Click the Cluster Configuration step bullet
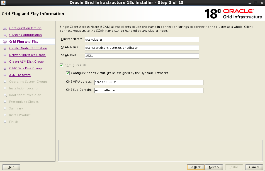The width and height of the screenshot is (265, 171). click(5, 35)
